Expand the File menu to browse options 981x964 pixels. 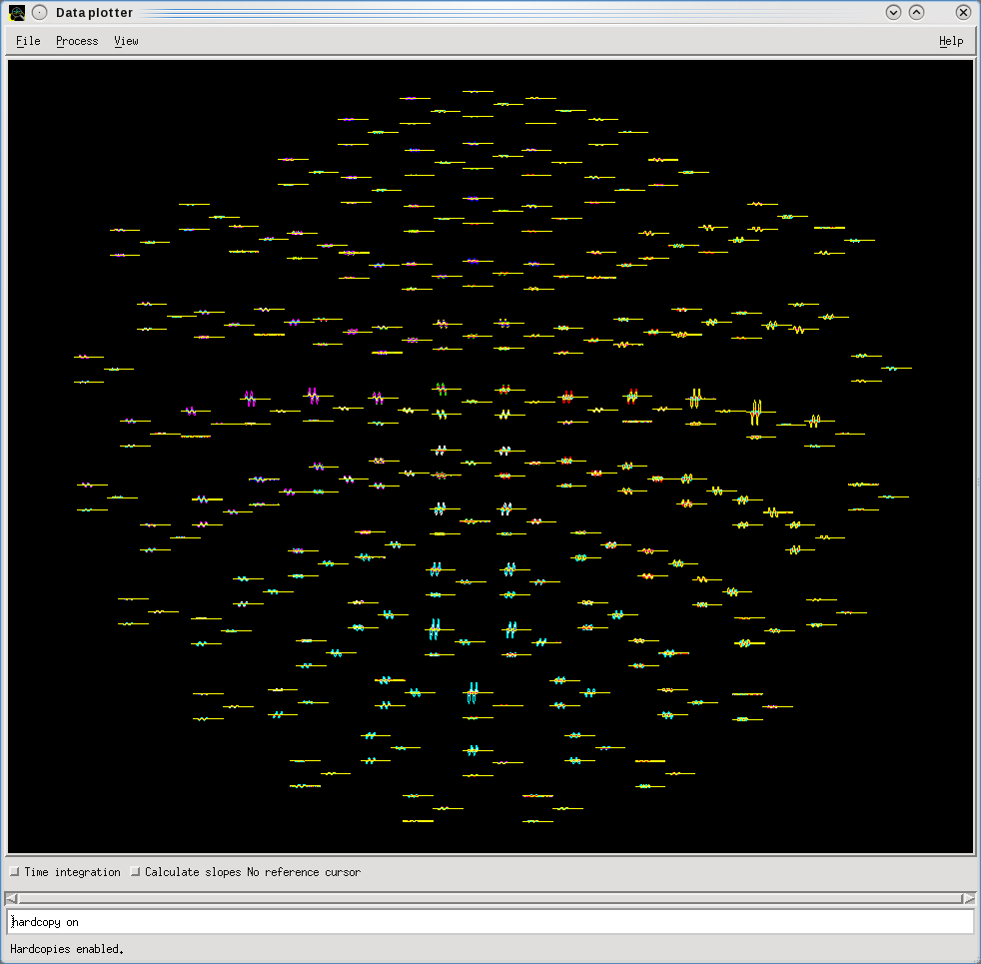pos(27,41)
